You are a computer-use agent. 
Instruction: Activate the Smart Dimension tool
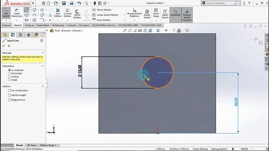click(x=17, y=13)
